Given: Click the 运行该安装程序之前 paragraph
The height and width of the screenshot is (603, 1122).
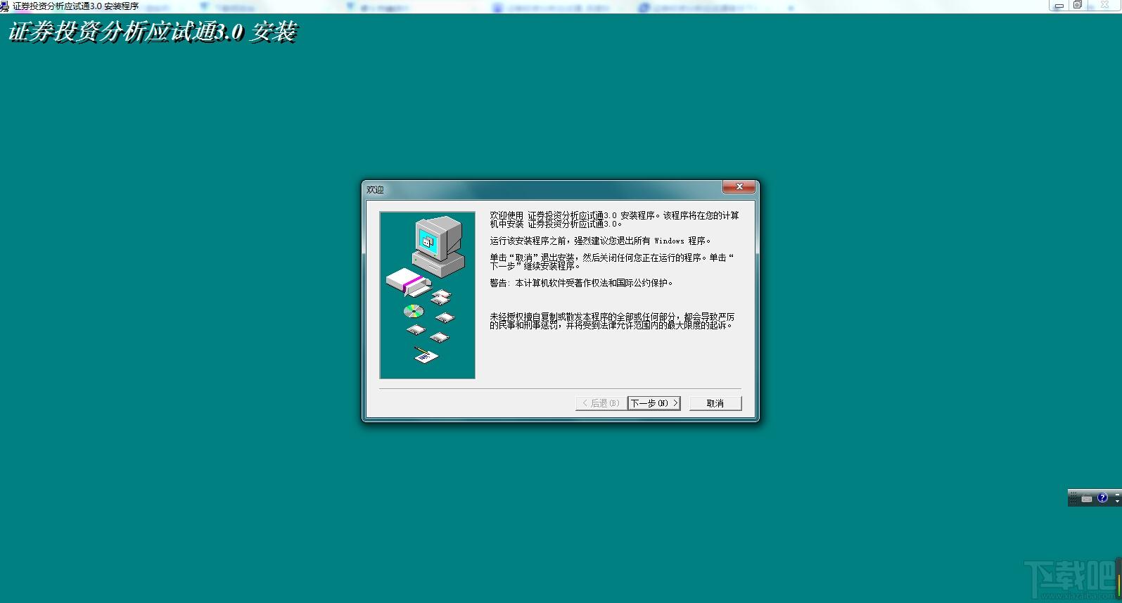Looking at the screenshot, I should [x=600, y=241].
